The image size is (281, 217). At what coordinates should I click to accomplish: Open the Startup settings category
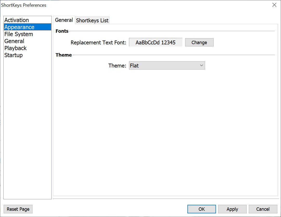coord(14,55)
